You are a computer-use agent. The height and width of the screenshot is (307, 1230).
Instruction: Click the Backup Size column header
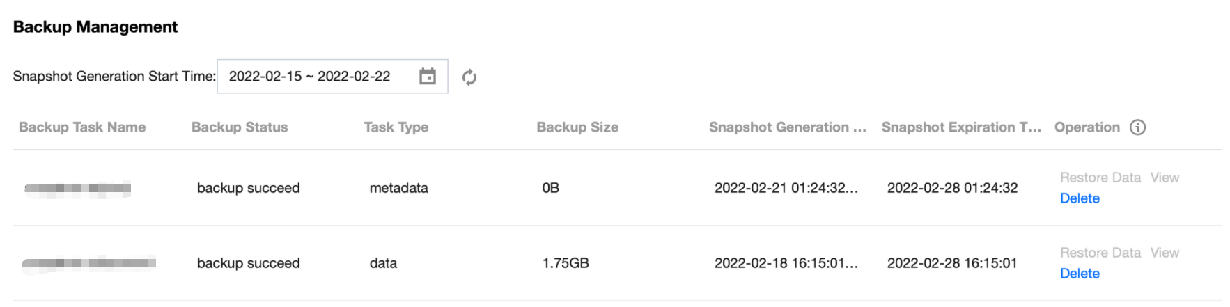[577, 127]
